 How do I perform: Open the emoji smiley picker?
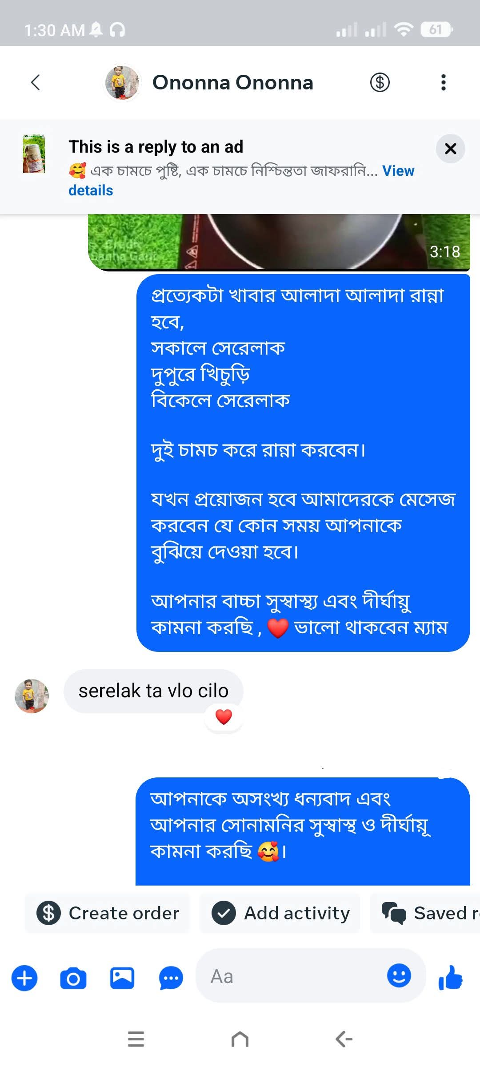click(x=399, y=975)
